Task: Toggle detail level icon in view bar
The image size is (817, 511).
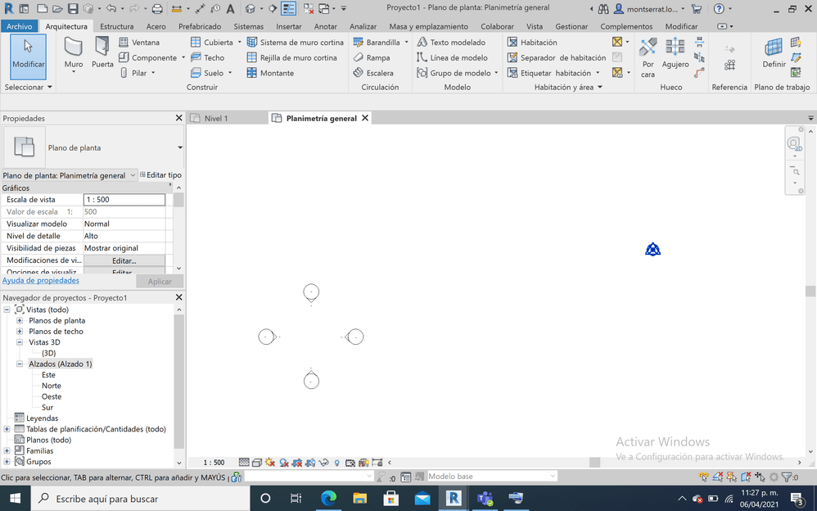Action: click(244, 462)
